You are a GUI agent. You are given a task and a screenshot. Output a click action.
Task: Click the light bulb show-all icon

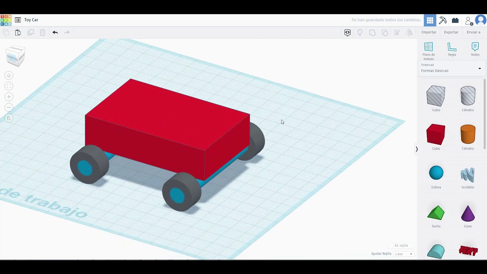(x=360, y=32)
